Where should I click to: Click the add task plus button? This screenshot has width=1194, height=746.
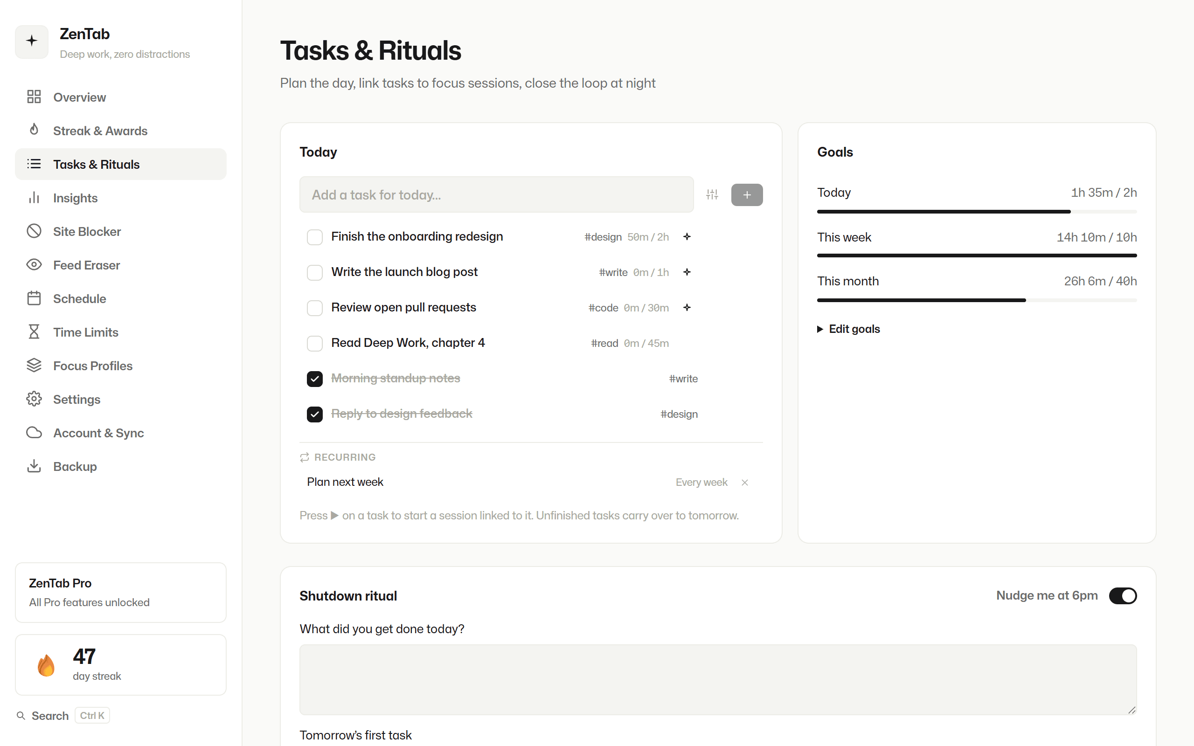(747, 195)
